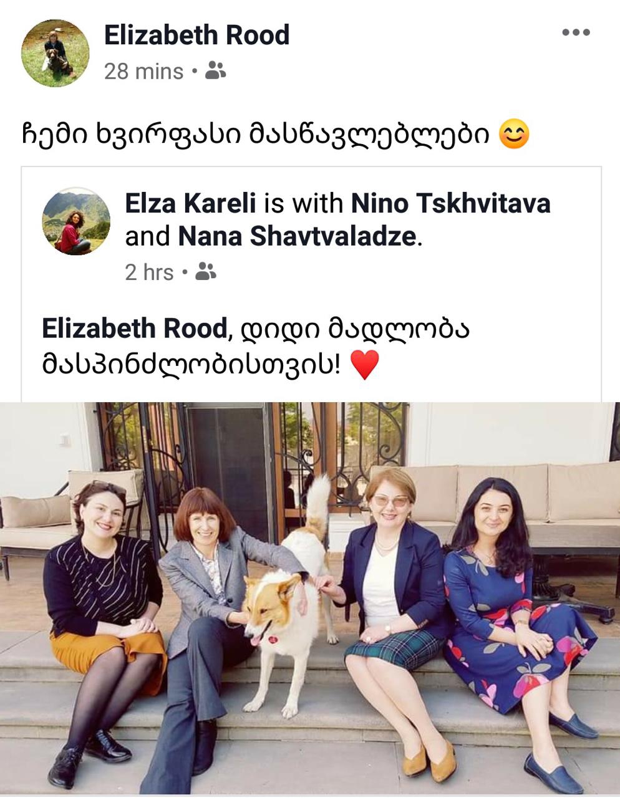
Task: Click the Georgian thank-you text in shared post
Action: (256, 347)
